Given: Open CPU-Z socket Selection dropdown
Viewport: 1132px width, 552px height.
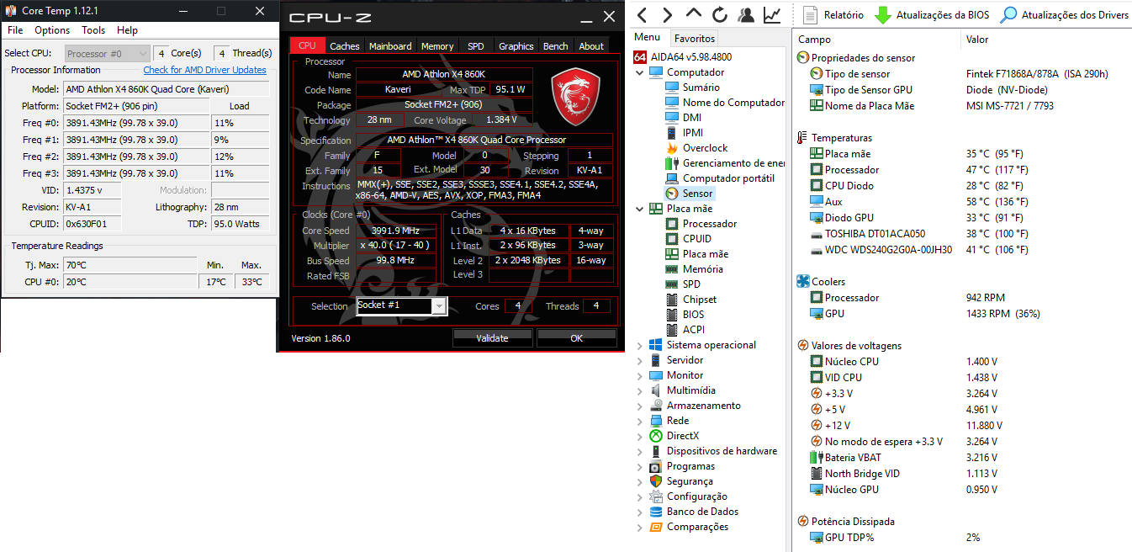Looking at the screenshot, I should pyautogui.click(x=401, y=305).
